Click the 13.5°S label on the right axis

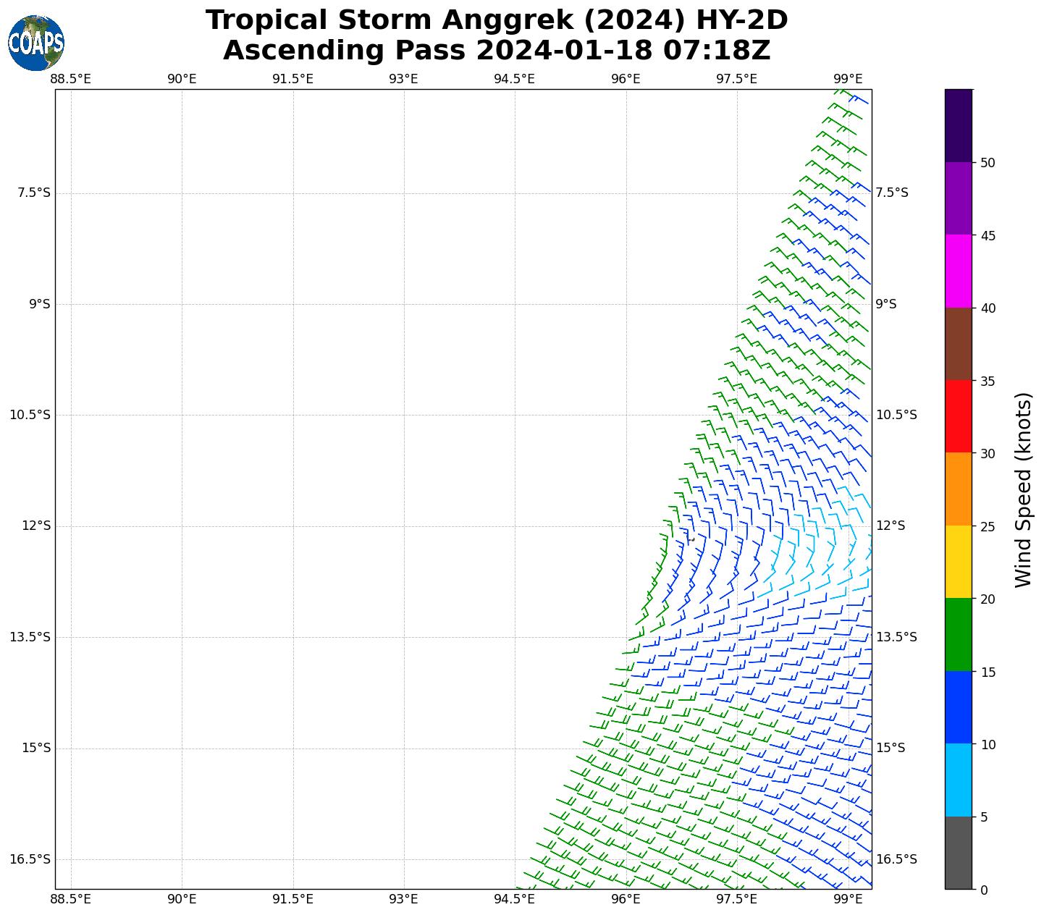896,637
